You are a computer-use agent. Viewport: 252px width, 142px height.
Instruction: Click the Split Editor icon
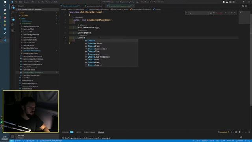click(246, 6)
